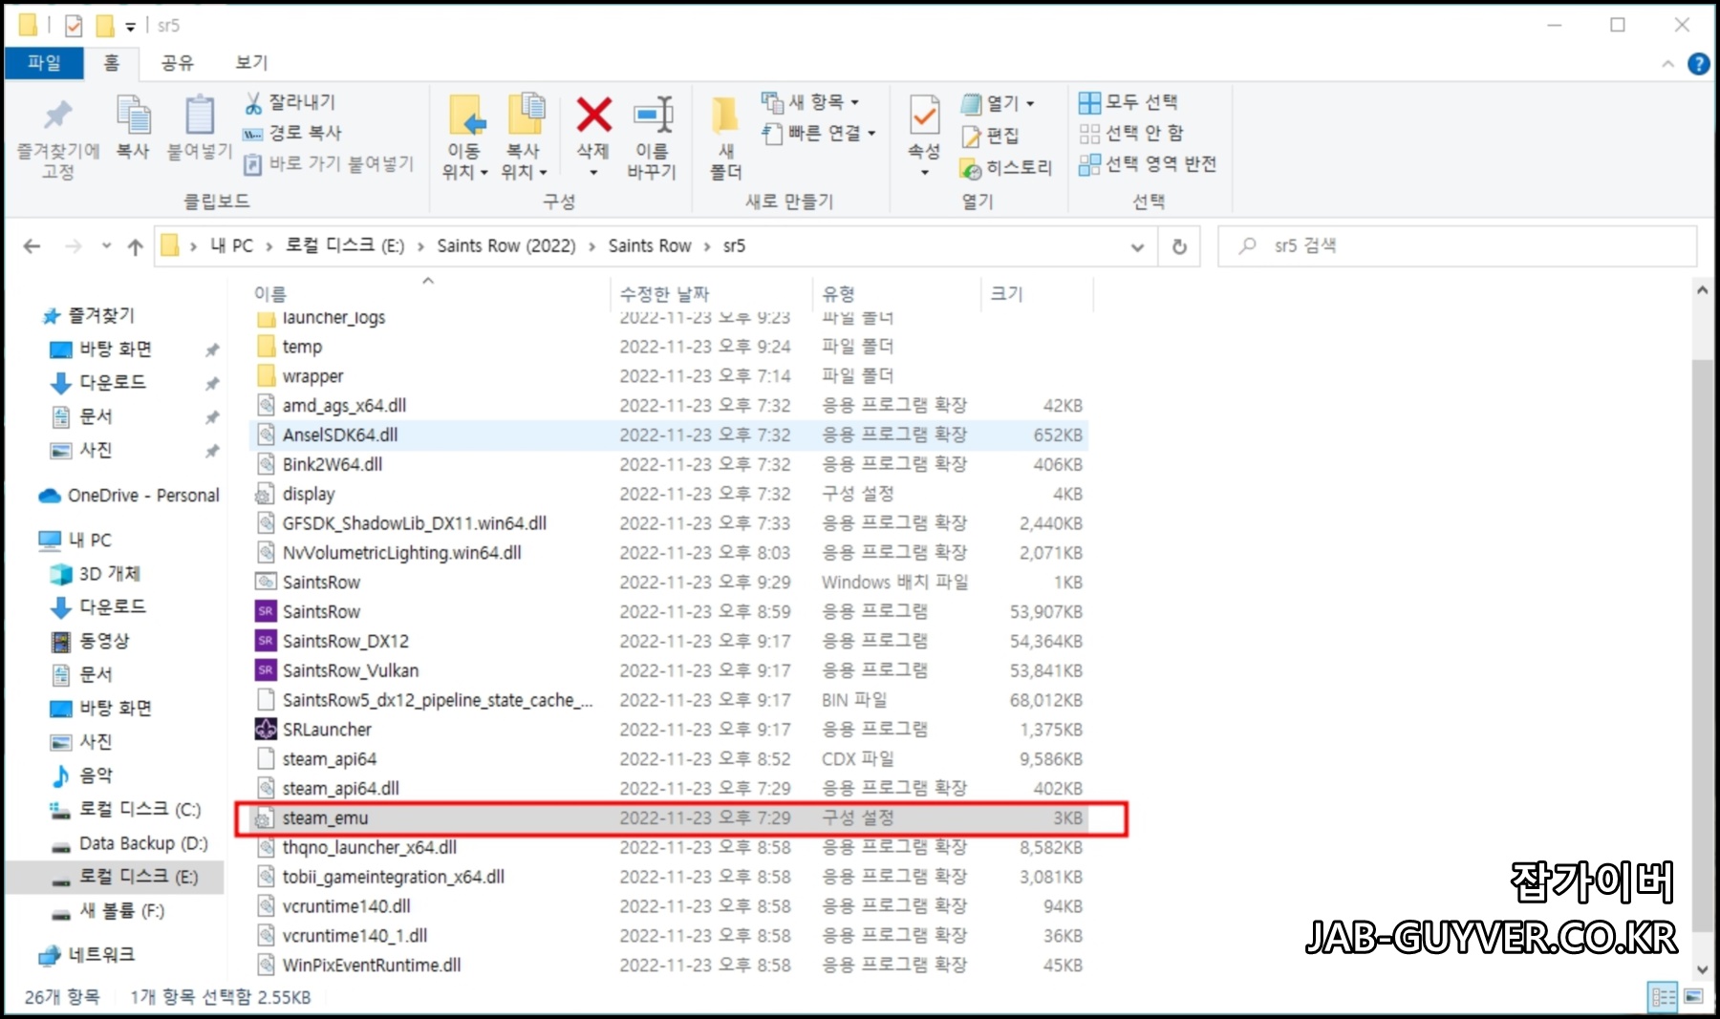1720x1019 pixels.
Task: Select Data Backup (D:) drive
Action: tap(128, 844)
